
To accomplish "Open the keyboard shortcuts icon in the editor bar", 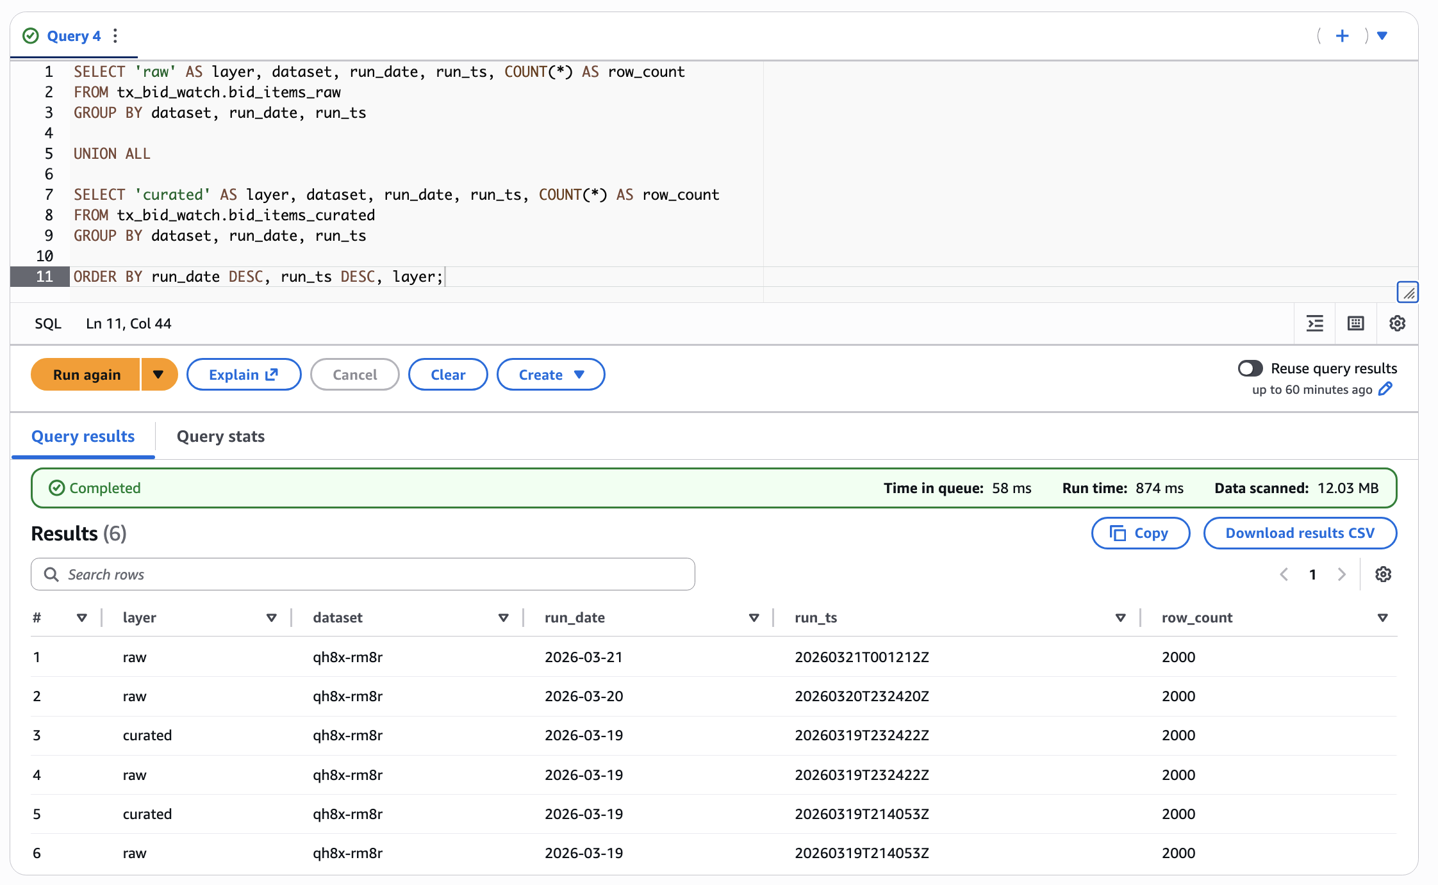I will (x=1355, y=323).
